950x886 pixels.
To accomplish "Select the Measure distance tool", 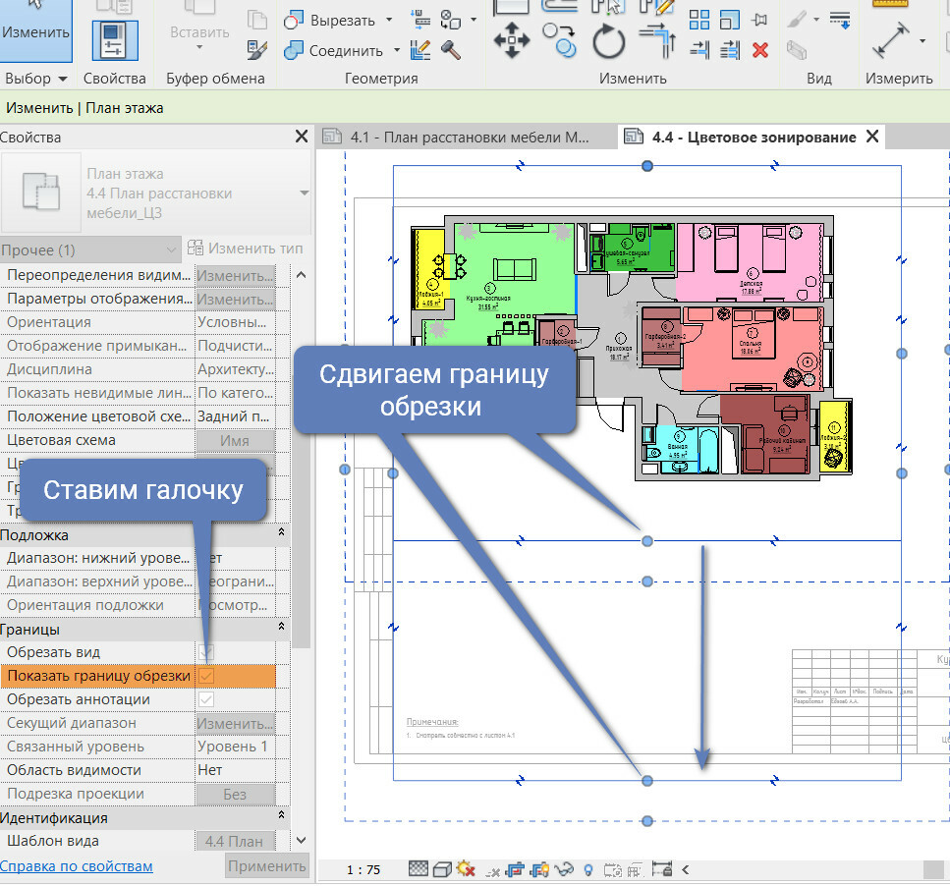I will click(x=890, y=42).
